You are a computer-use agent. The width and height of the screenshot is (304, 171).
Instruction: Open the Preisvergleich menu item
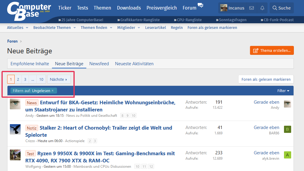(x=162, y=8)
